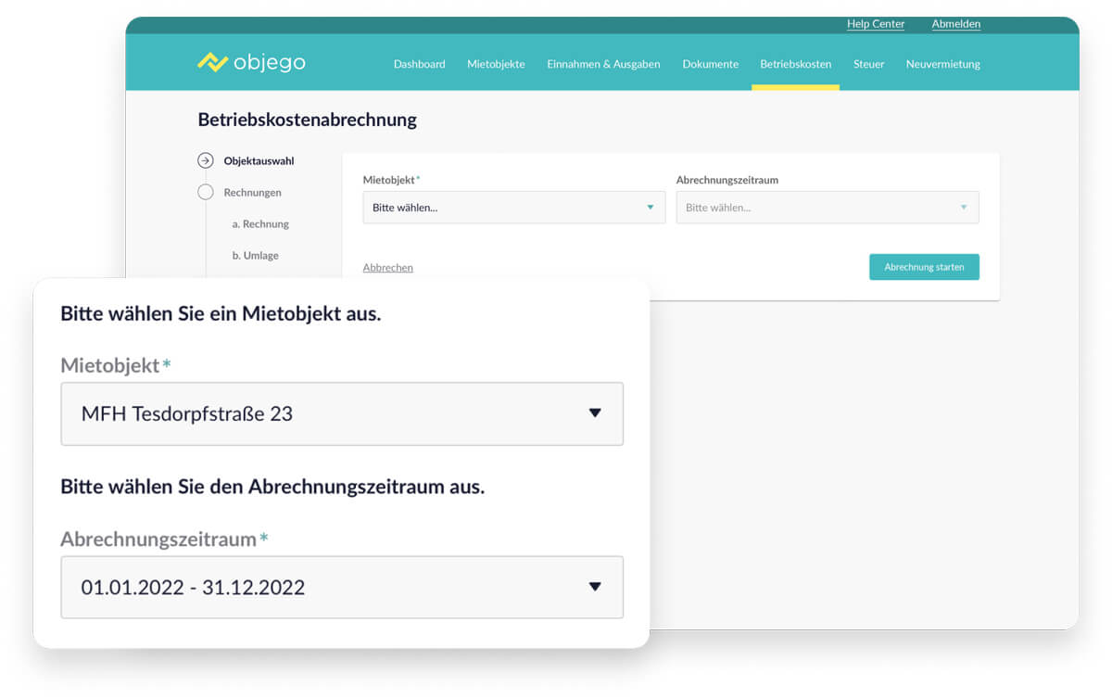Open the 01.01.2022 - 31.12.2022 dropdown
The image size is (1112, 698).
click(x=342, y=587)
